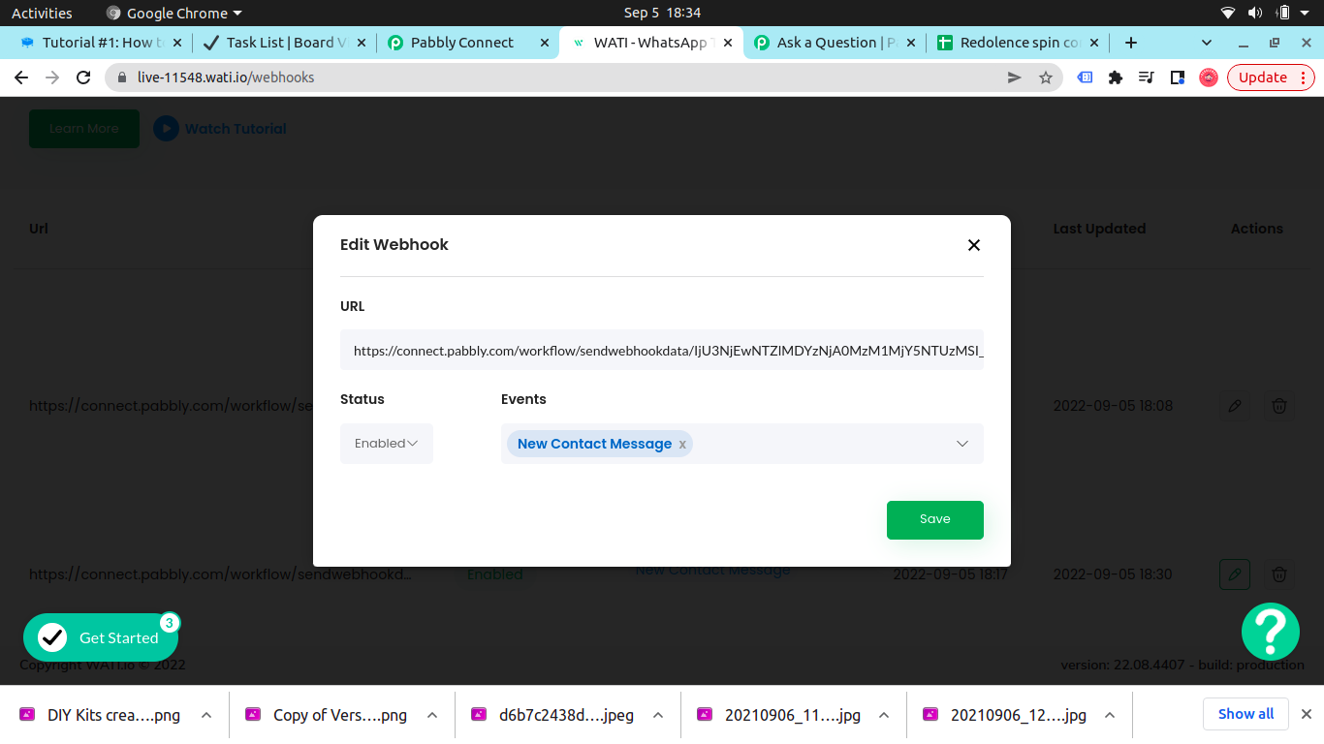
Task: Open the Status Enabled dropdown
Action: pos(387,444)
